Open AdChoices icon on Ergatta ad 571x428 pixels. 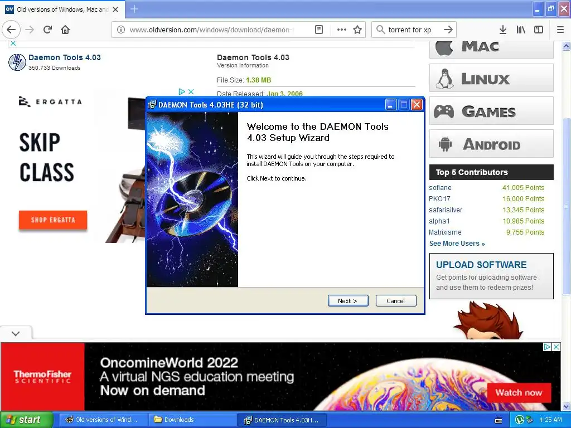[182, 92]
